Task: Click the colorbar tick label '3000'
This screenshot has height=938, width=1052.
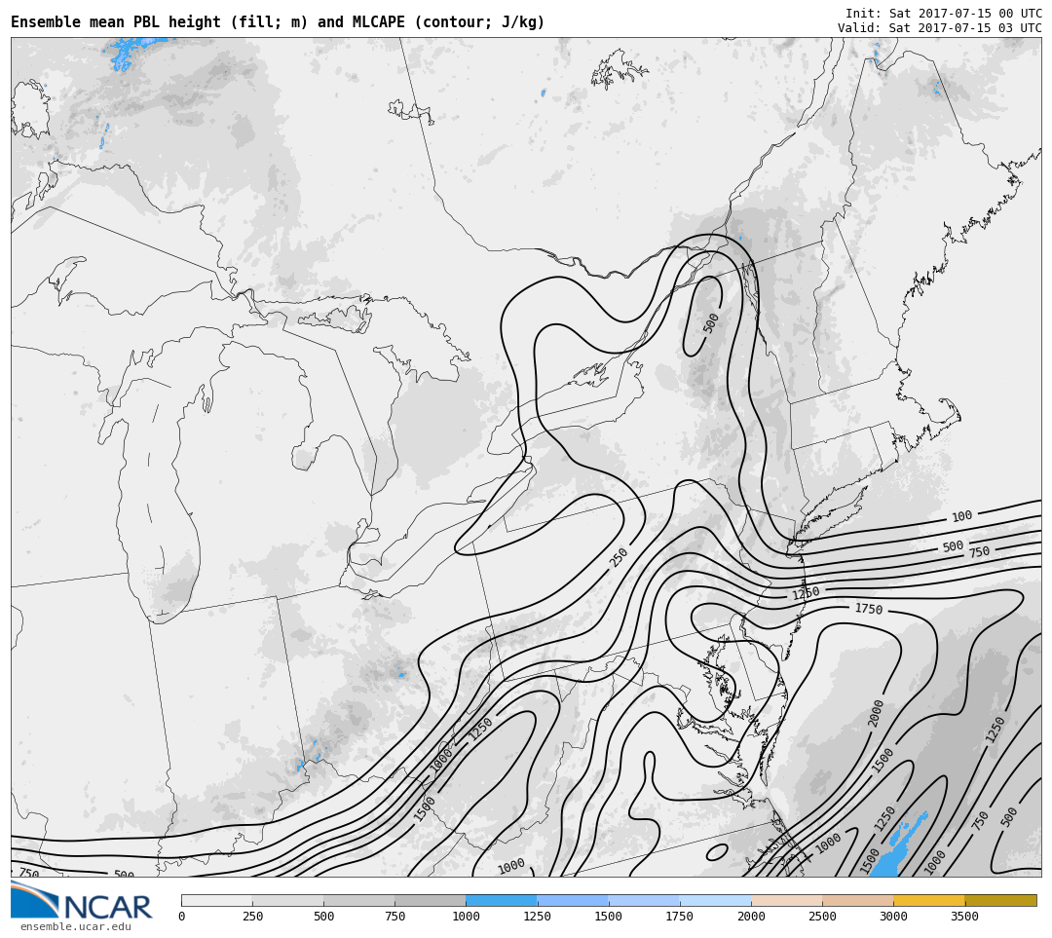Action: (893, 917)
